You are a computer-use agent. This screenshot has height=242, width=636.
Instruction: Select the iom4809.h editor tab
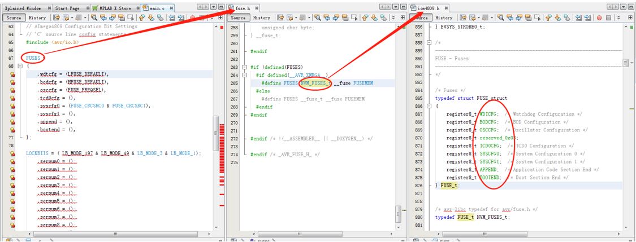point(429,8)
